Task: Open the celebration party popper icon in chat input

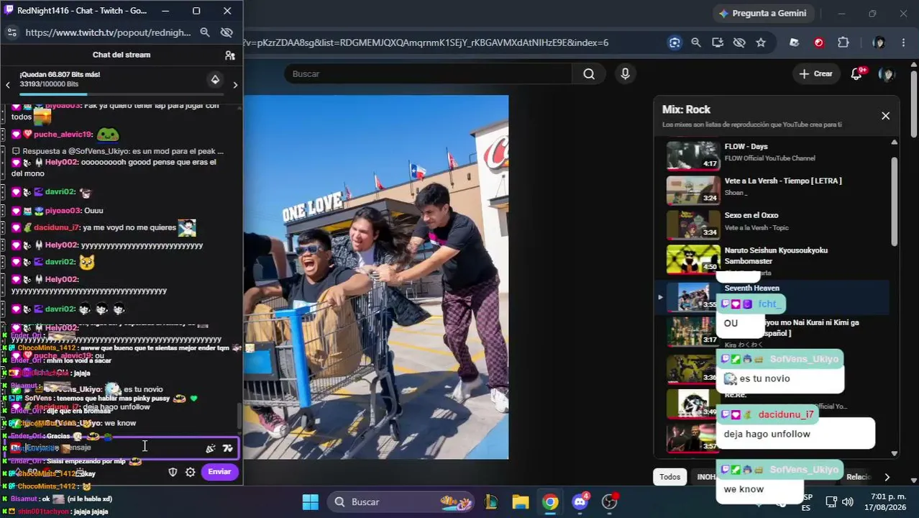Action: tap(211, 448)
